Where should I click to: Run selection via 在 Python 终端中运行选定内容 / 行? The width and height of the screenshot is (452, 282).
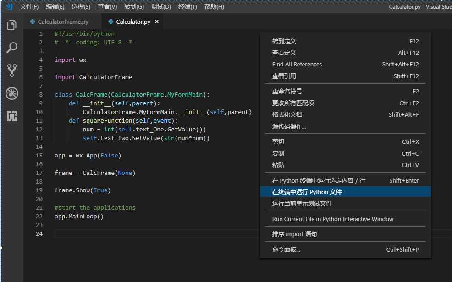click(345, 180)
